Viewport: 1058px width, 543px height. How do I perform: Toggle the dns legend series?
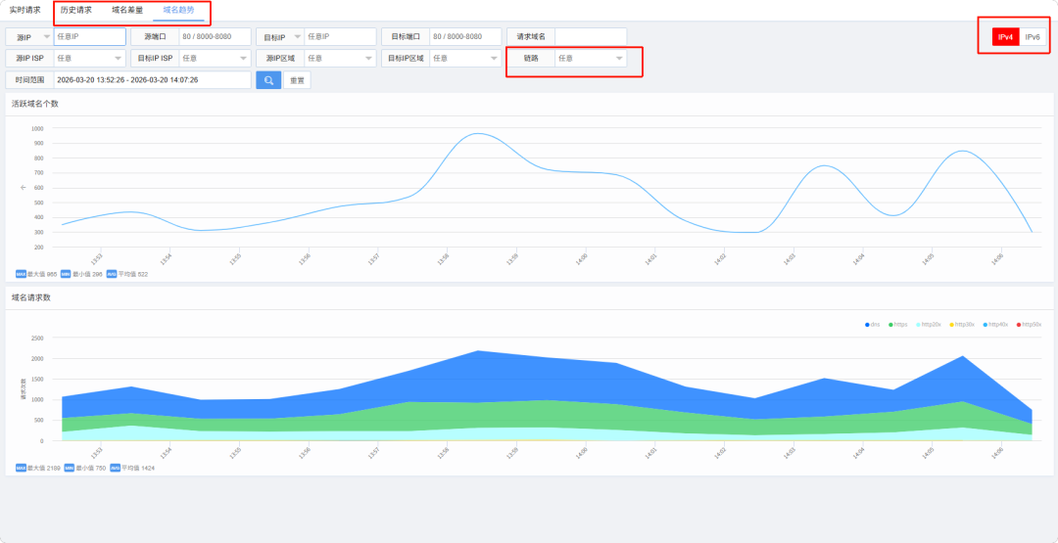pyautogui.click(x=872, y=325)
